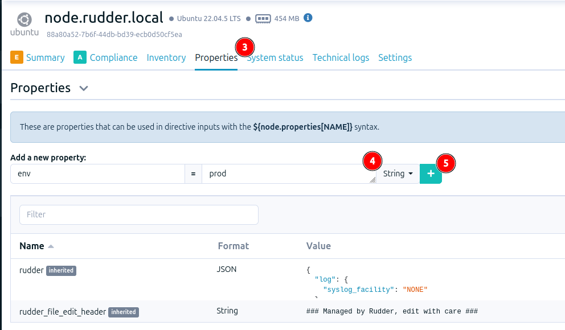
Task: Click the Filter input box
Action: point(139,215)
